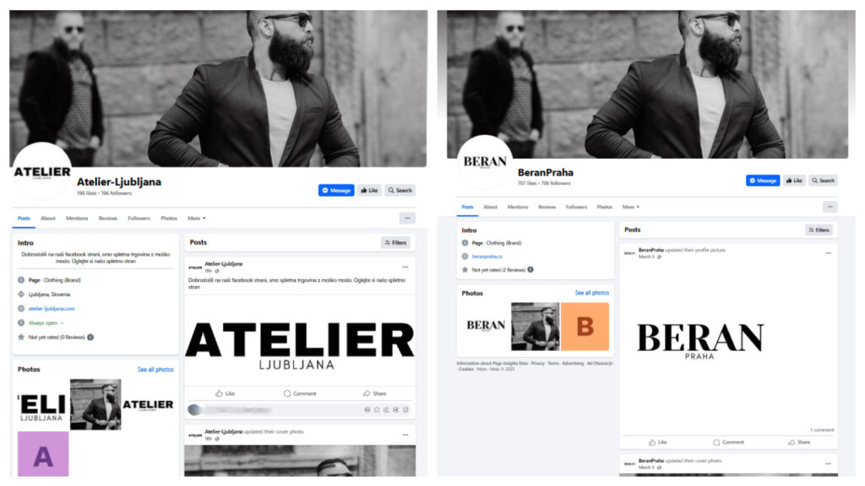Switch to Reviews tab on BeranPraha
Viewport: 865px width, 486px height.
547,208
